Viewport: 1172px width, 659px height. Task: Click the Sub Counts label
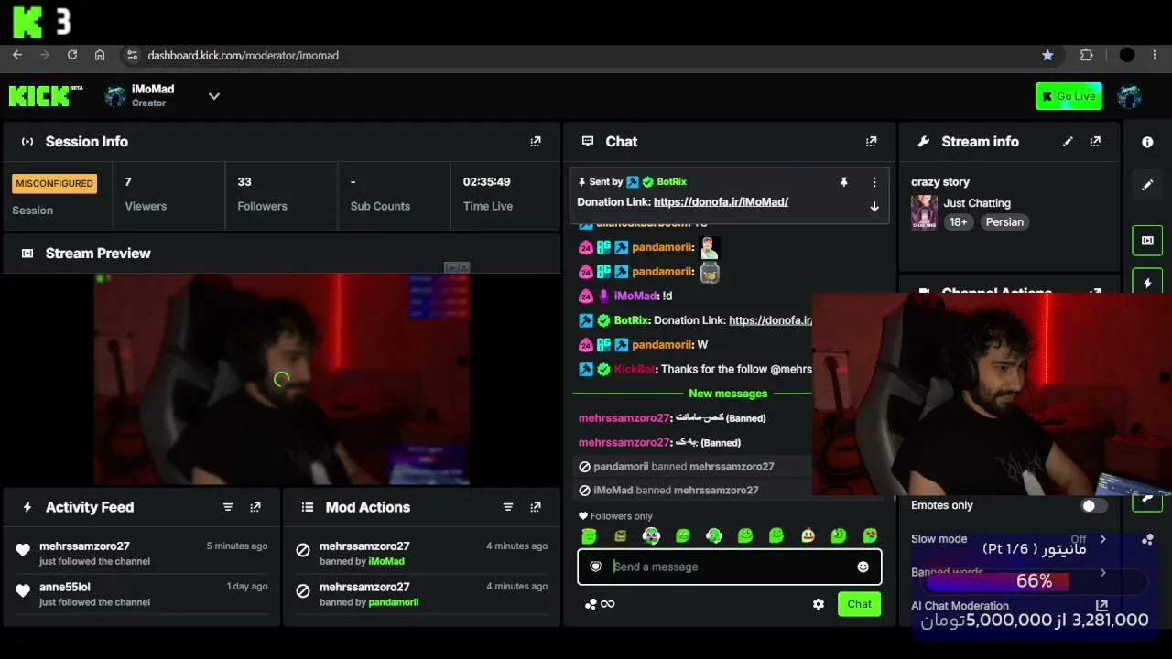pos(380,206)
